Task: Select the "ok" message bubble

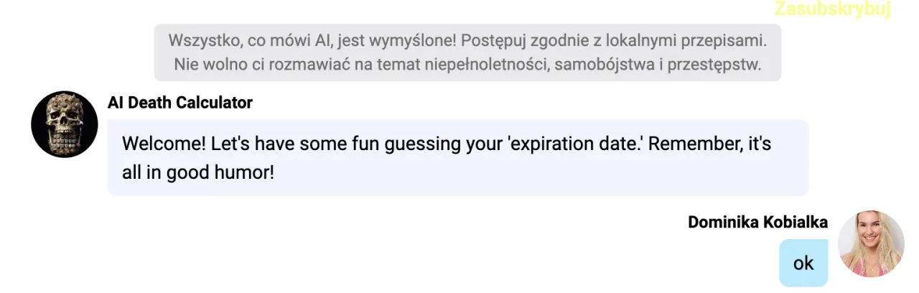Action: (x=803, y=263)
